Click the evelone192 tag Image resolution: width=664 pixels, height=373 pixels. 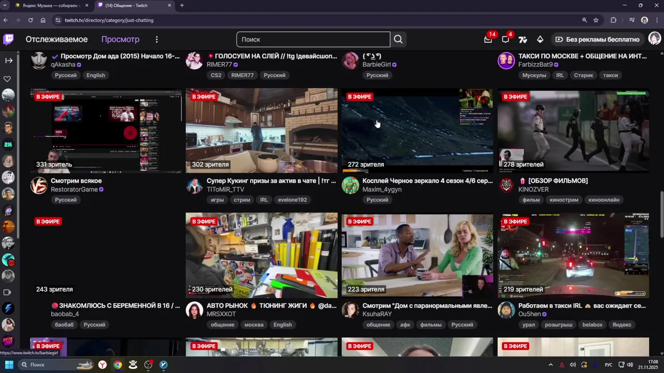[x=292, y=200]
